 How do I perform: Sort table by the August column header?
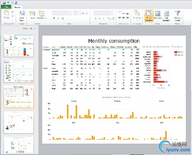(98, 47)
